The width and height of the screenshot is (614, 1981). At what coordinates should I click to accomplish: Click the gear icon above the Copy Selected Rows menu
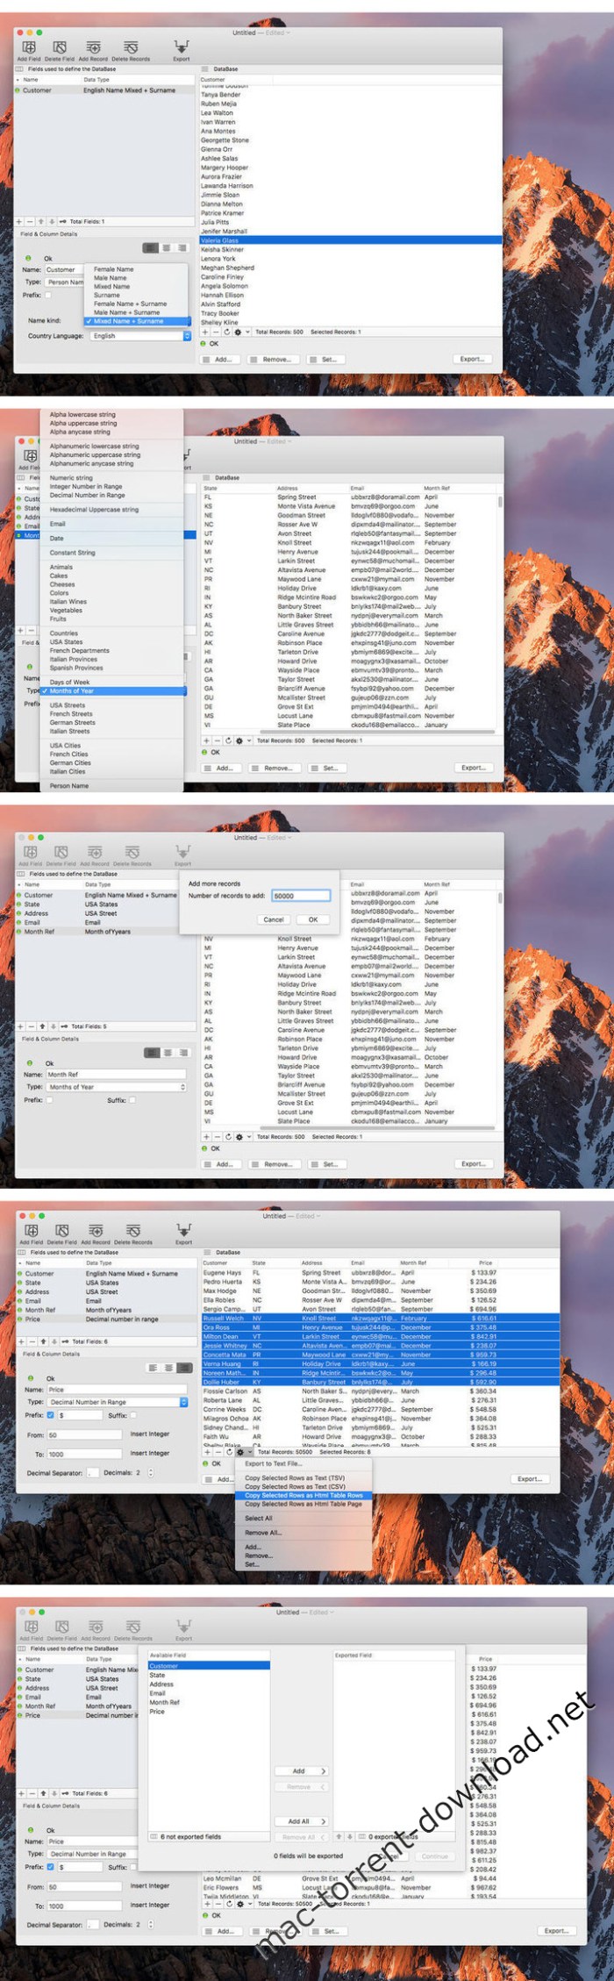[x=239, y=1452]
